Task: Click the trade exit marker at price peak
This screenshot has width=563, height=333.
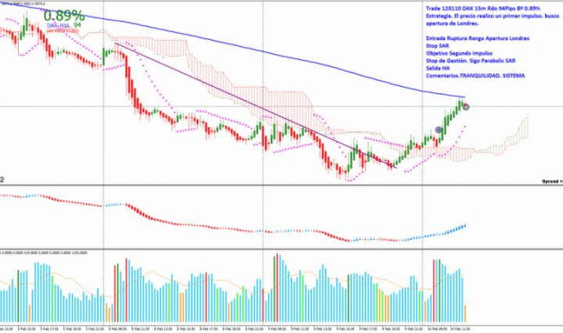Action: coord(466,106)
